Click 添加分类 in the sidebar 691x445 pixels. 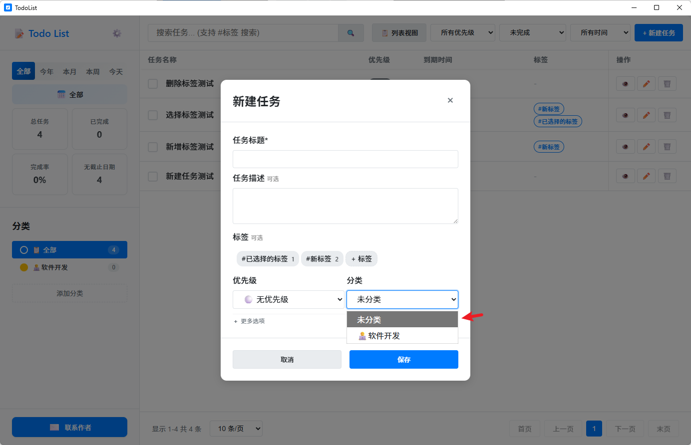(69, 293)
